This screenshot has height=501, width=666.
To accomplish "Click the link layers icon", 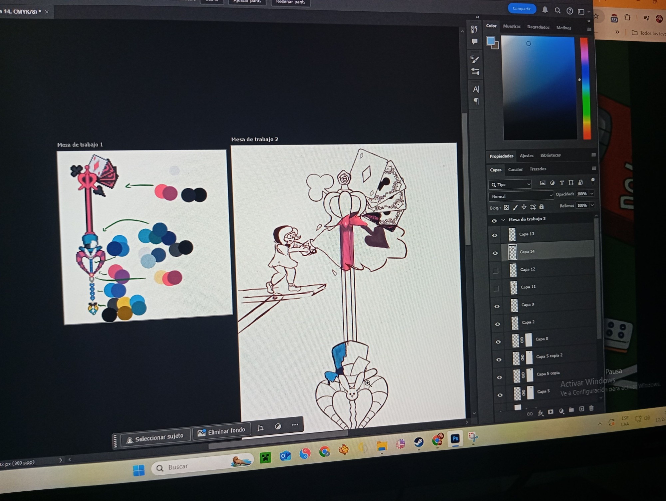I will (530, 414).
